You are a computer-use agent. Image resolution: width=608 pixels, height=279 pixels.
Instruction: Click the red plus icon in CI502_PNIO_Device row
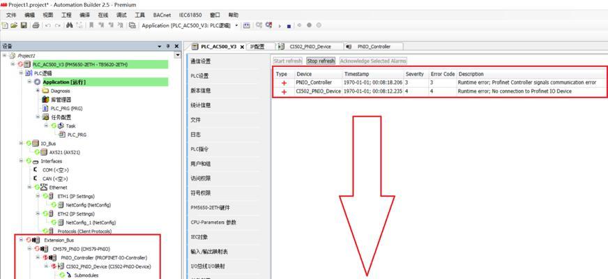[284, 91]
